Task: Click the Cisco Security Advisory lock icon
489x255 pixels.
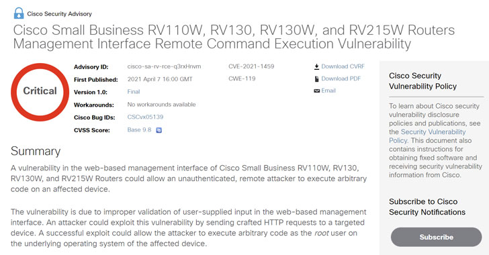Action: point(19,13)
